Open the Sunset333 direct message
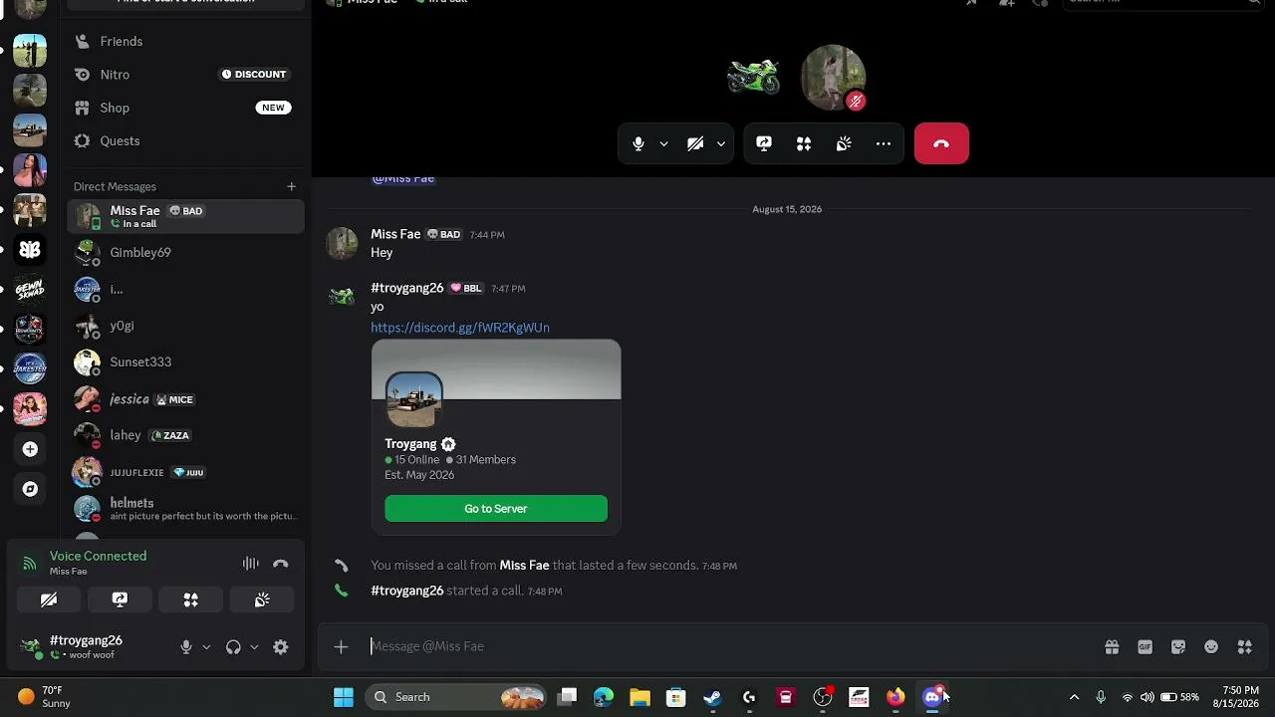Image resolution: width=1275 pixels, height=717 pixels. point(185,362)
